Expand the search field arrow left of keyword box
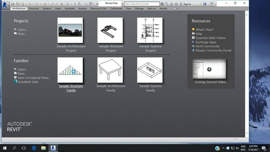Viewport: 270px width, 152px height. (123, 4)
